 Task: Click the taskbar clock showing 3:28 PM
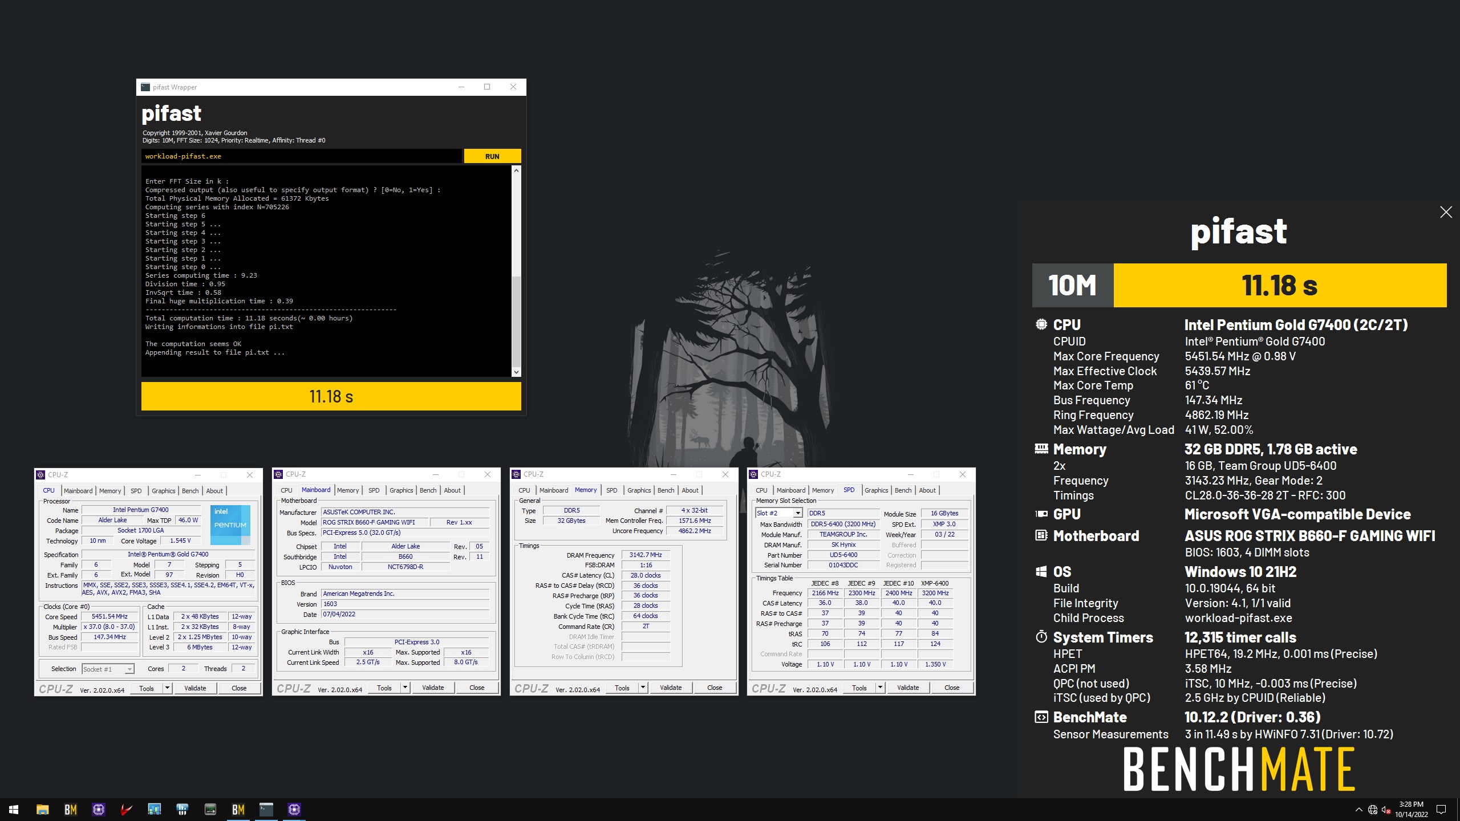(1412, 810)
